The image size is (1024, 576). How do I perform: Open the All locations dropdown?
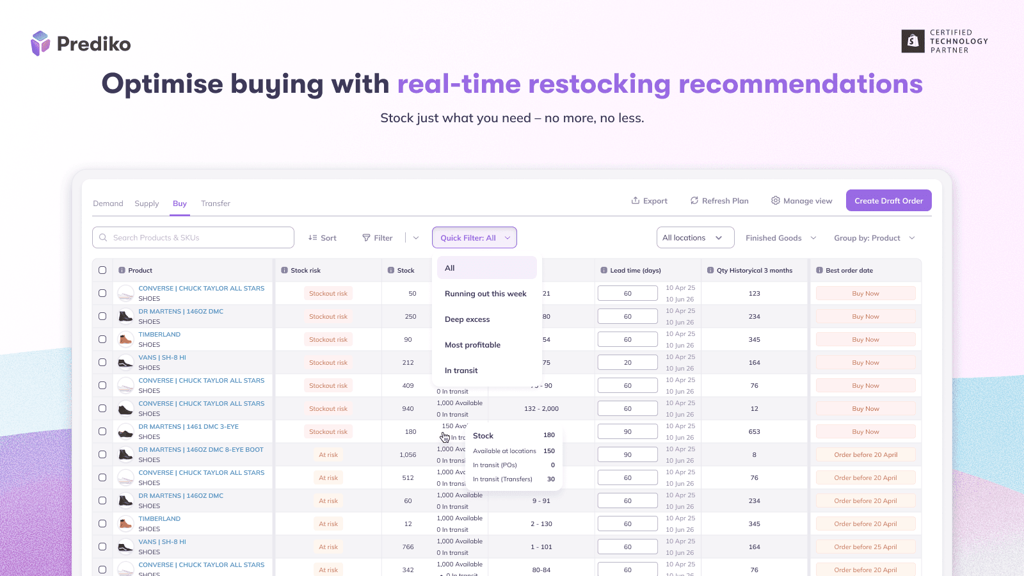coord(695,237)
